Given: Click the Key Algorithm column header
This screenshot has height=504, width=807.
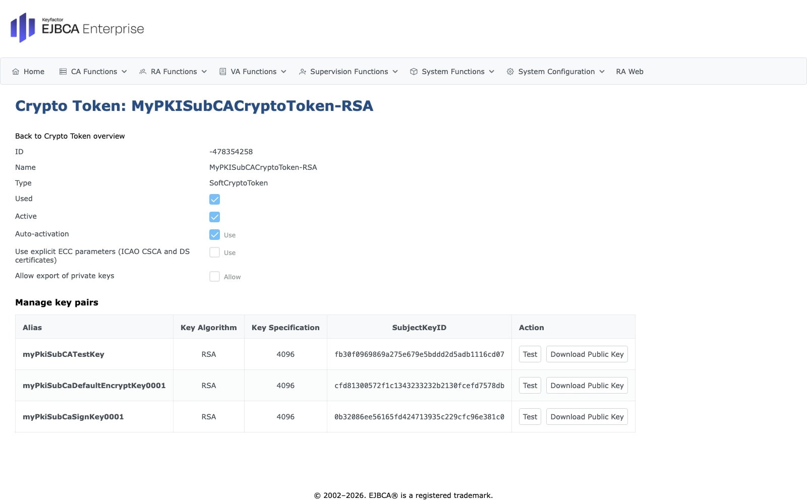Looking at the screenshot, I should click(209, 328).
